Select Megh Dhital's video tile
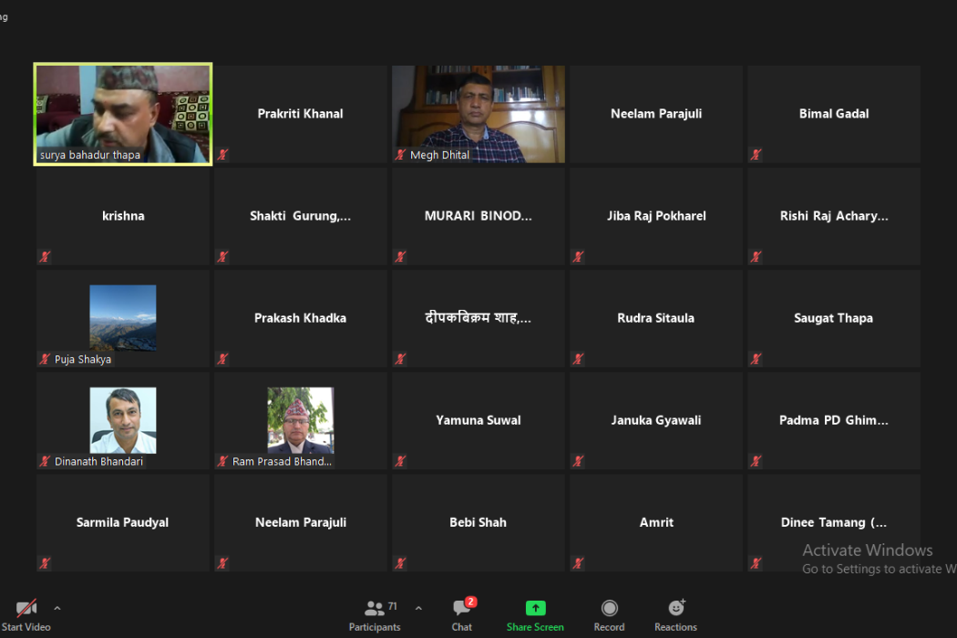Screen dimensions: 957x638 [x=478, y=114]
